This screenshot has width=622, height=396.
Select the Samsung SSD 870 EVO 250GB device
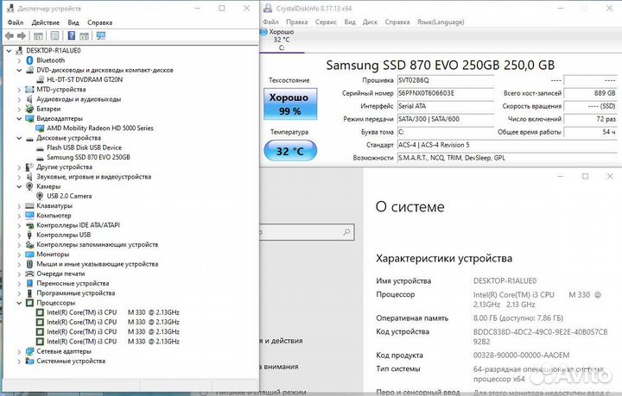click(x=88, y=157)
